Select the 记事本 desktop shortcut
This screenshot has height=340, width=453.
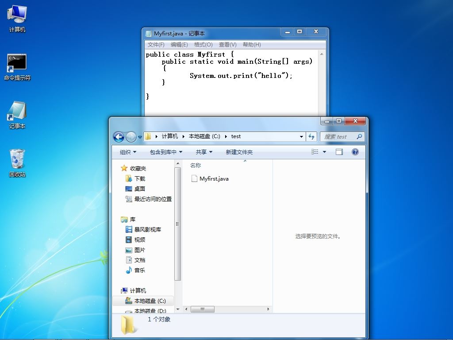[17, 115]
